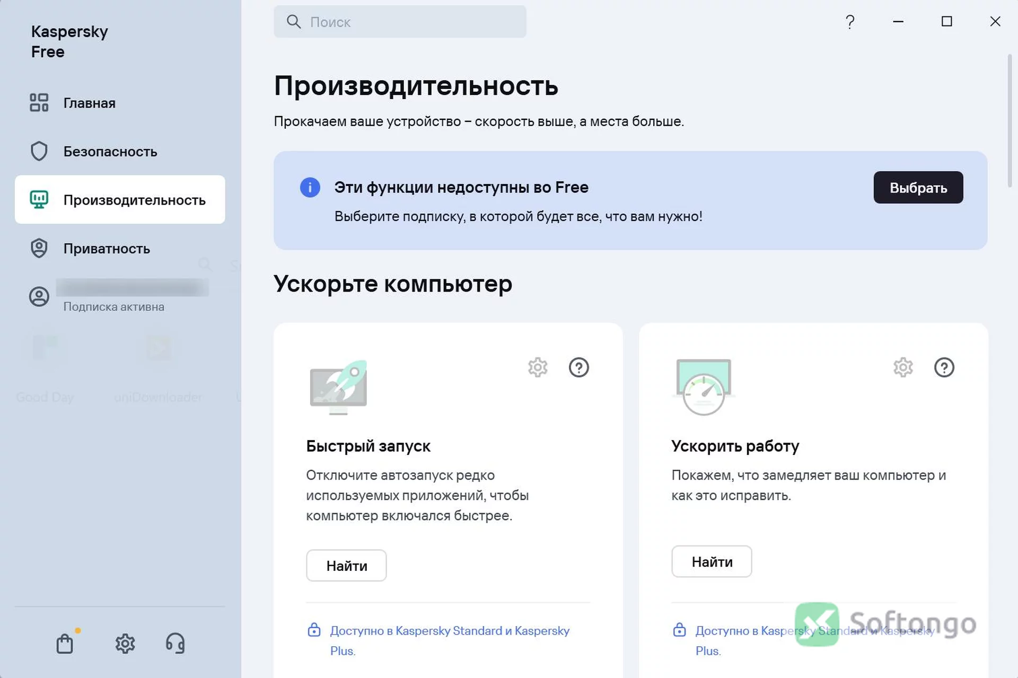Click lock icon under Быстрый запуск

[x=314, y=630]
